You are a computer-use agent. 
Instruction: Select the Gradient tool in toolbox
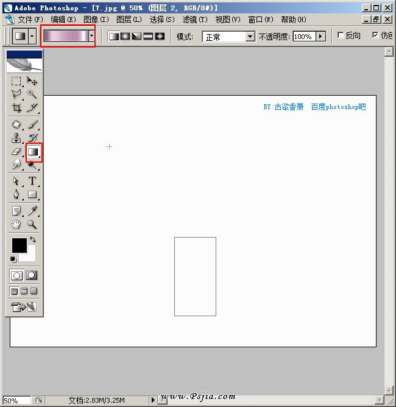click(34, 152)
